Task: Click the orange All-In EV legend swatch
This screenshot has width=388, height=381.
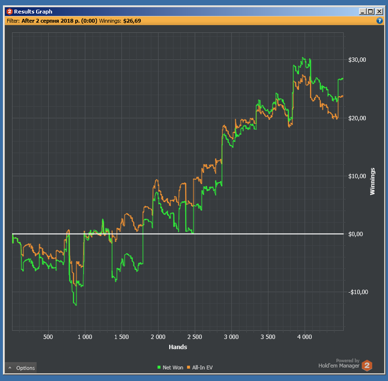Action: point(188,367)
